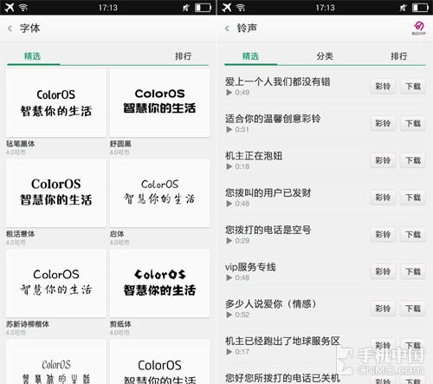
Task: Open the pink ringtone logo icon
Action: (x=418, y=28)
